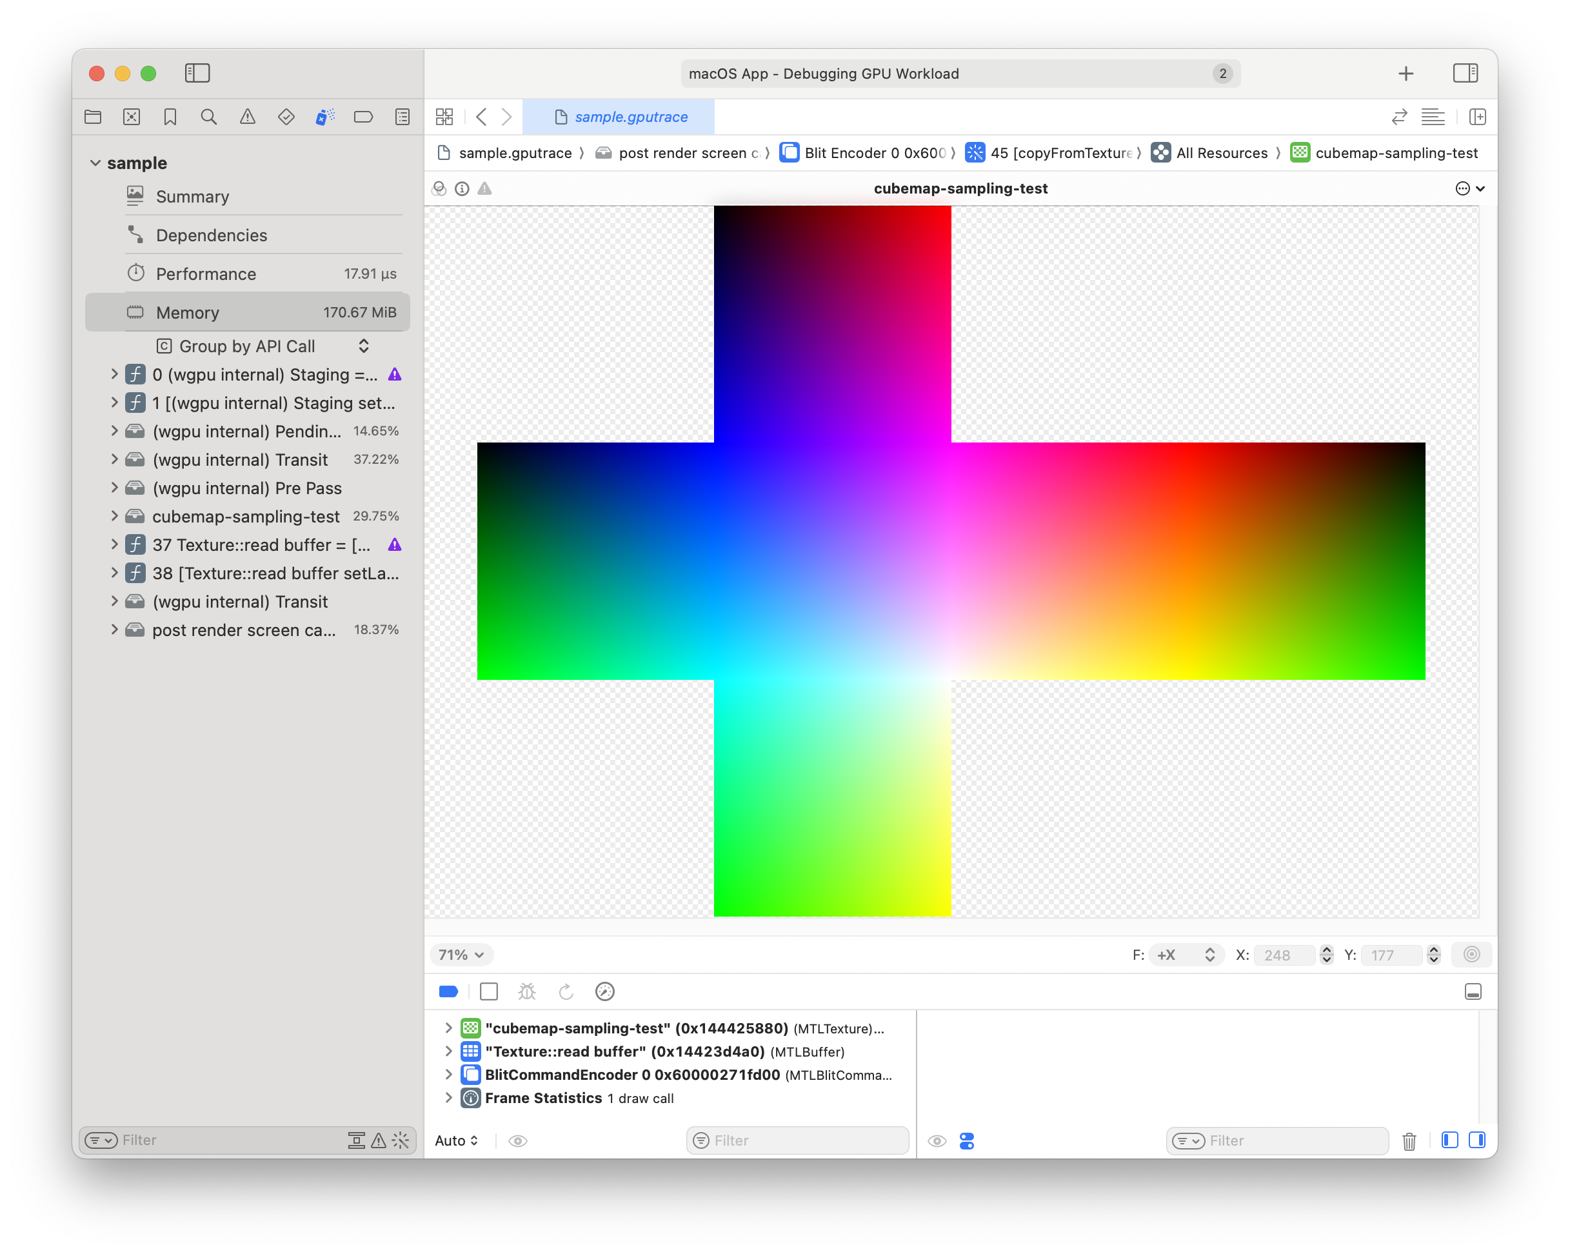Open the Bookmark navigator icon
1570x1254 pixels.
(170, 117)
